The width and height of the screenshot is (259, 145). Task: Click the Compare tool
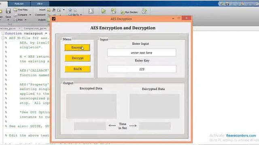click(21, 15)
